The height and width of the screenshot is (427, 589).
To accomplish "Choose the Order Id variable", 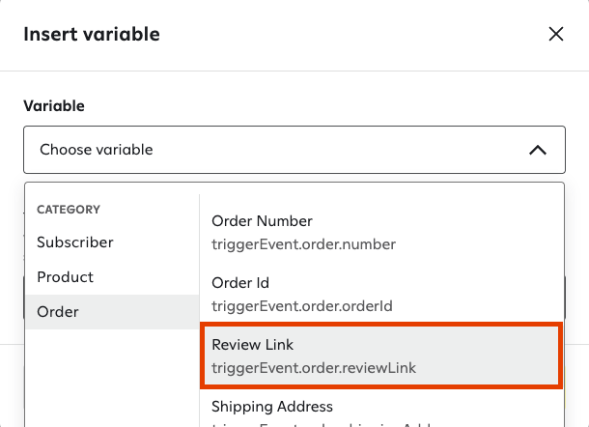I will (381, 294).
